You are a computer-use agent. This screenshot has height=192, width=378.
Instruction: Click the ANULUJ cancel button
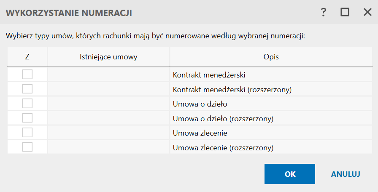pyautogui.click(x=345, y=174)
